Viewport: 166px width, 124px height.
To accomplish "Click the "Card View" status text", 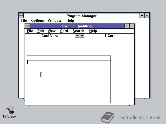I will pyautogui.click(x=50, y=36).
